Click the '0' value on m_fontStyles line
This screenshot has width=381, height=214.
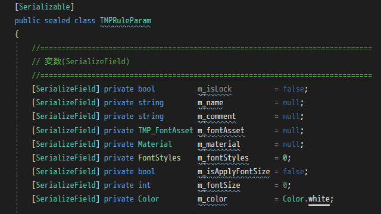tap(285, 158)
